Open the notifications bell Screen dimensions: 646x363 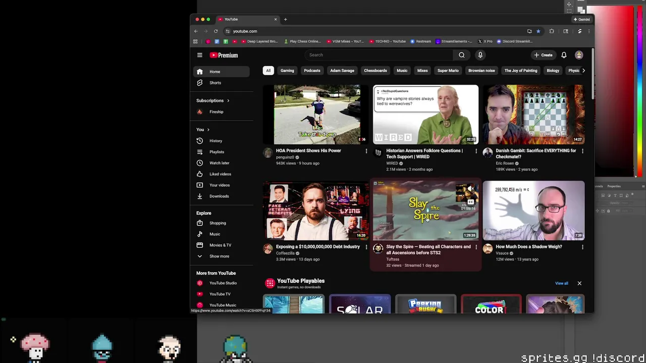(564, 55)
